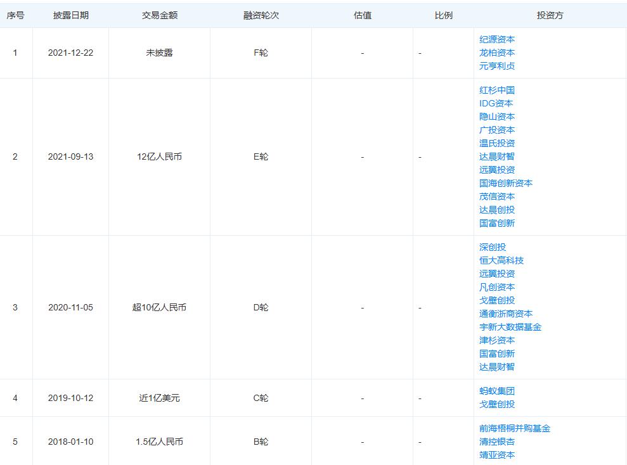This screenshot has width=627, height=465.
Task: Open the 前海梧桐并购基金 link
Action: pyautogui.click(x=515, y=429)
